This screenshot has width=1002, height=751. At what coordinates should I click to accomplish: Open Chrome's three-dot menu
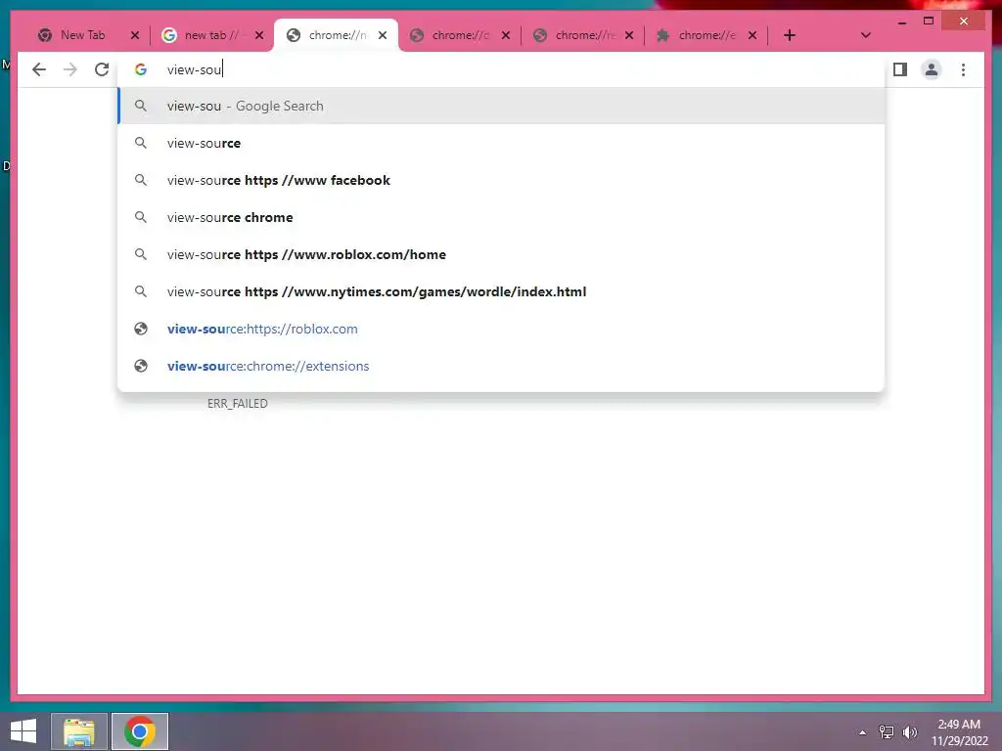click(x=963, y=69)
